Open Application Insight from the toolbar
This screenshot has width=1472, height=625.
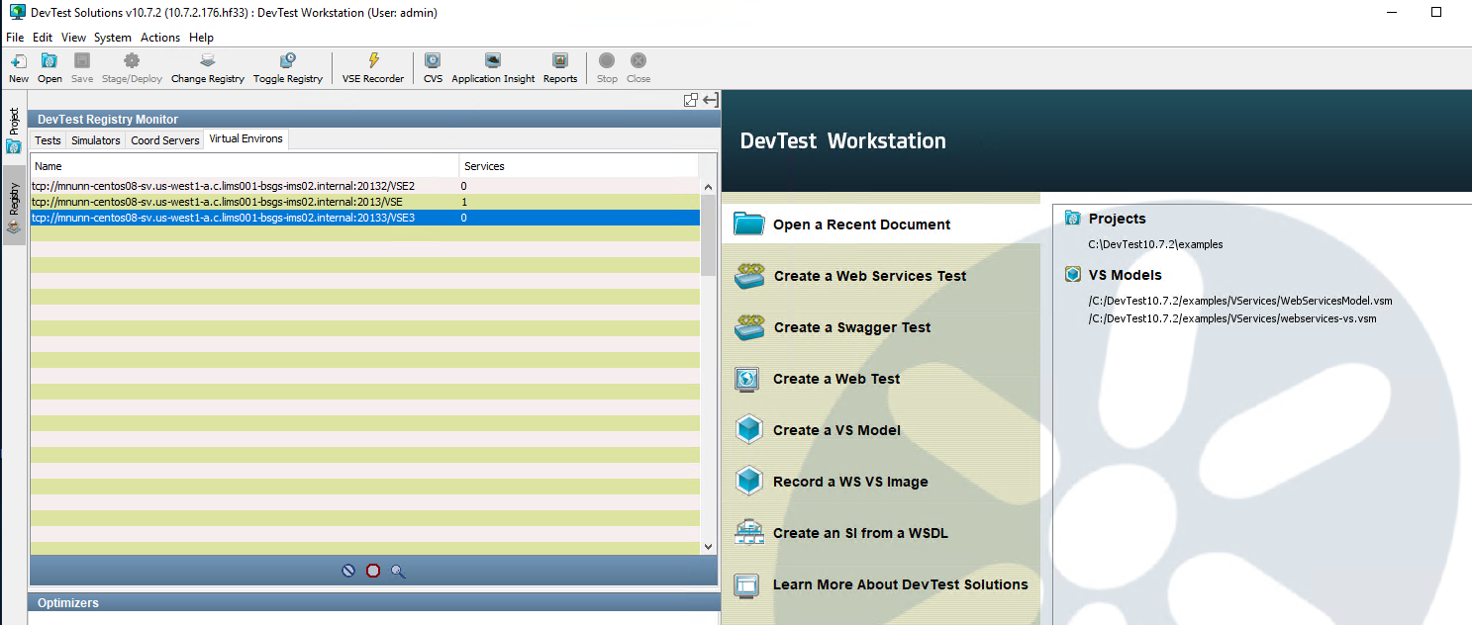click(x=493, y=67)
